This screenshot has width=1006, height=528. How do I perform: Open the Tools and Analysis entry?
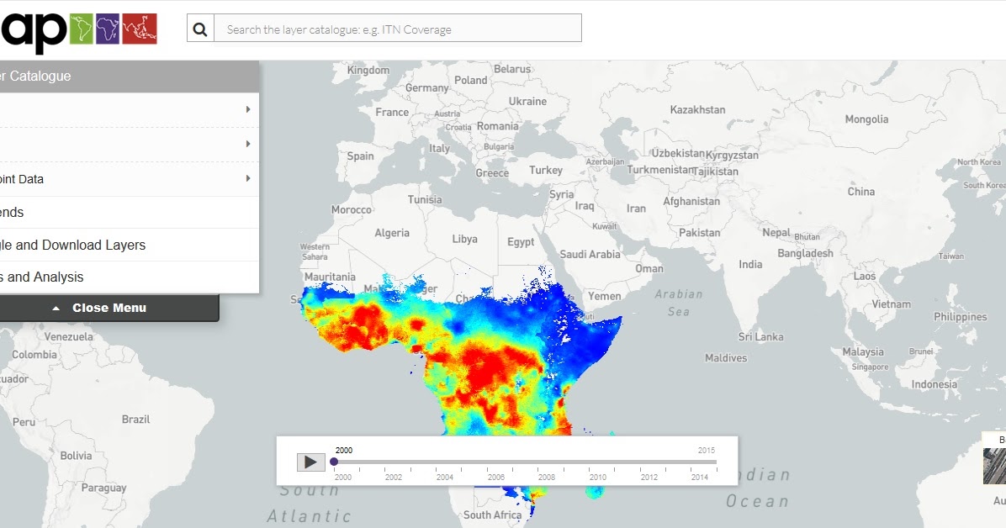pos(50,277)
